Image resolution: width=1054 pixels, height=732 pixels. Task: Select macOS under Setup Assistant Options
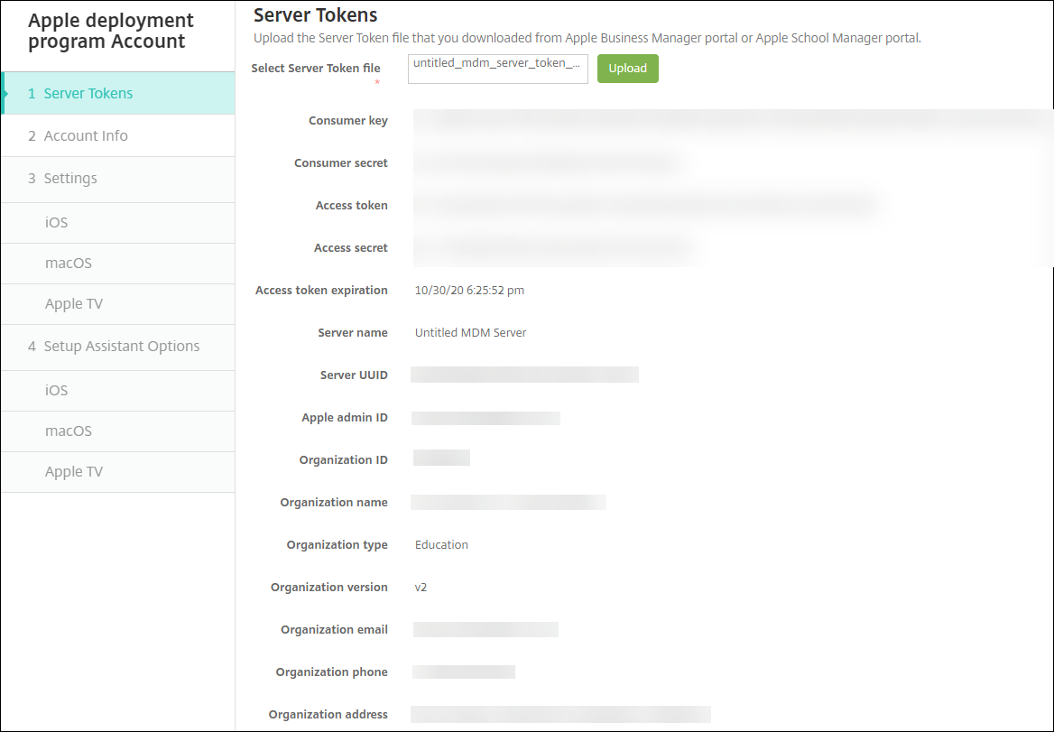pyautogui.click(x=69, y=431)
